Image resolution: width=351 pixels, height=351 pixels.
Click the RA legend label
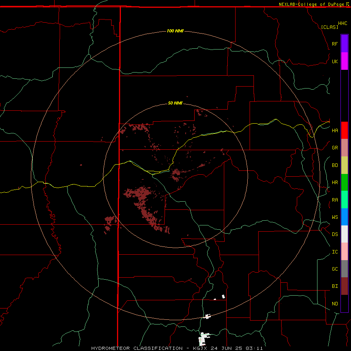tap(335, 200)
